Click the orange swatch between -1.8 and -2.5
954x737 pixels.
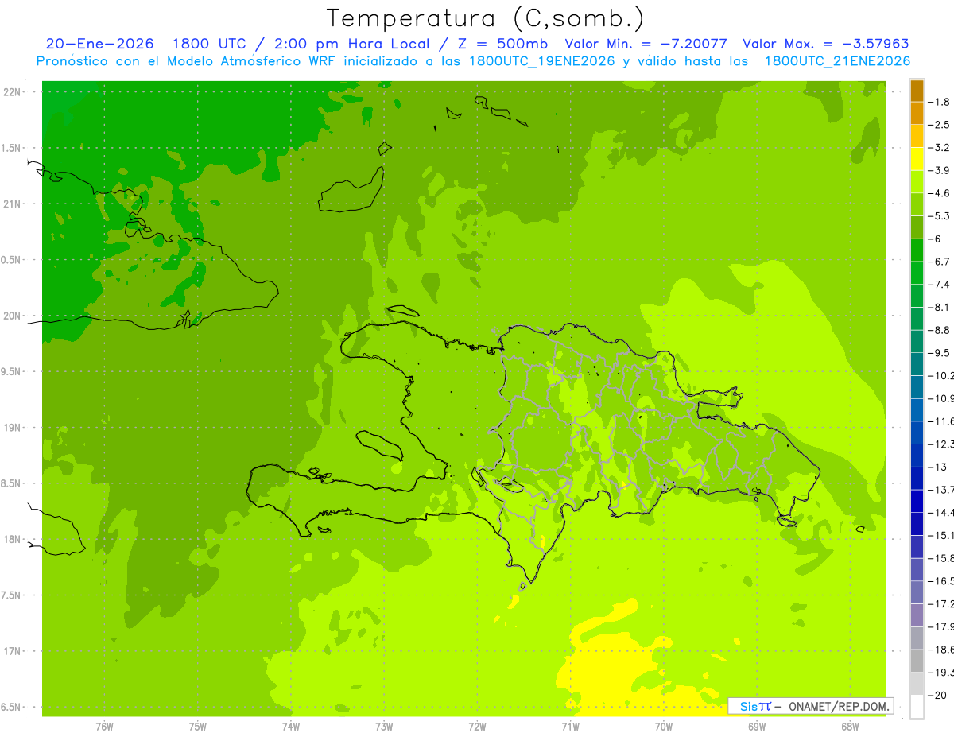[917, 113]
